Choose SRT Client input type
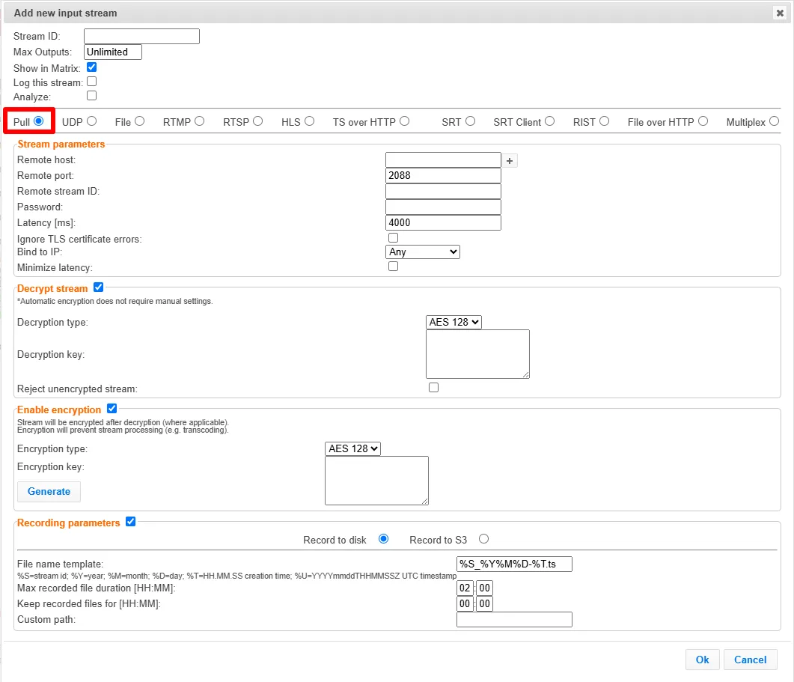This screenshot has height=682, width=794. click(x=550, y=121)
